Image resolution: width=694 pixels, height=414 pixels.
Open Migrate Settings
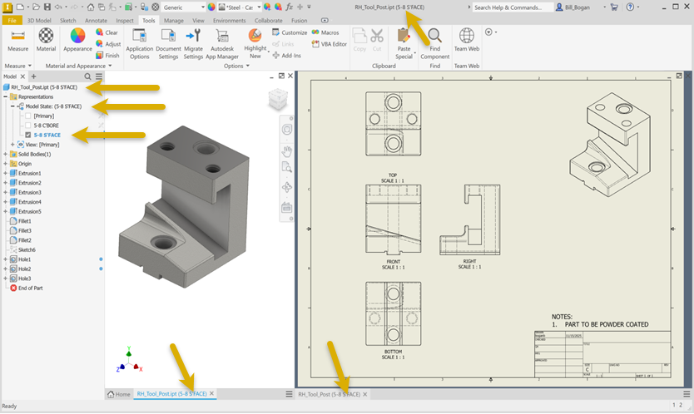[193, 44]
